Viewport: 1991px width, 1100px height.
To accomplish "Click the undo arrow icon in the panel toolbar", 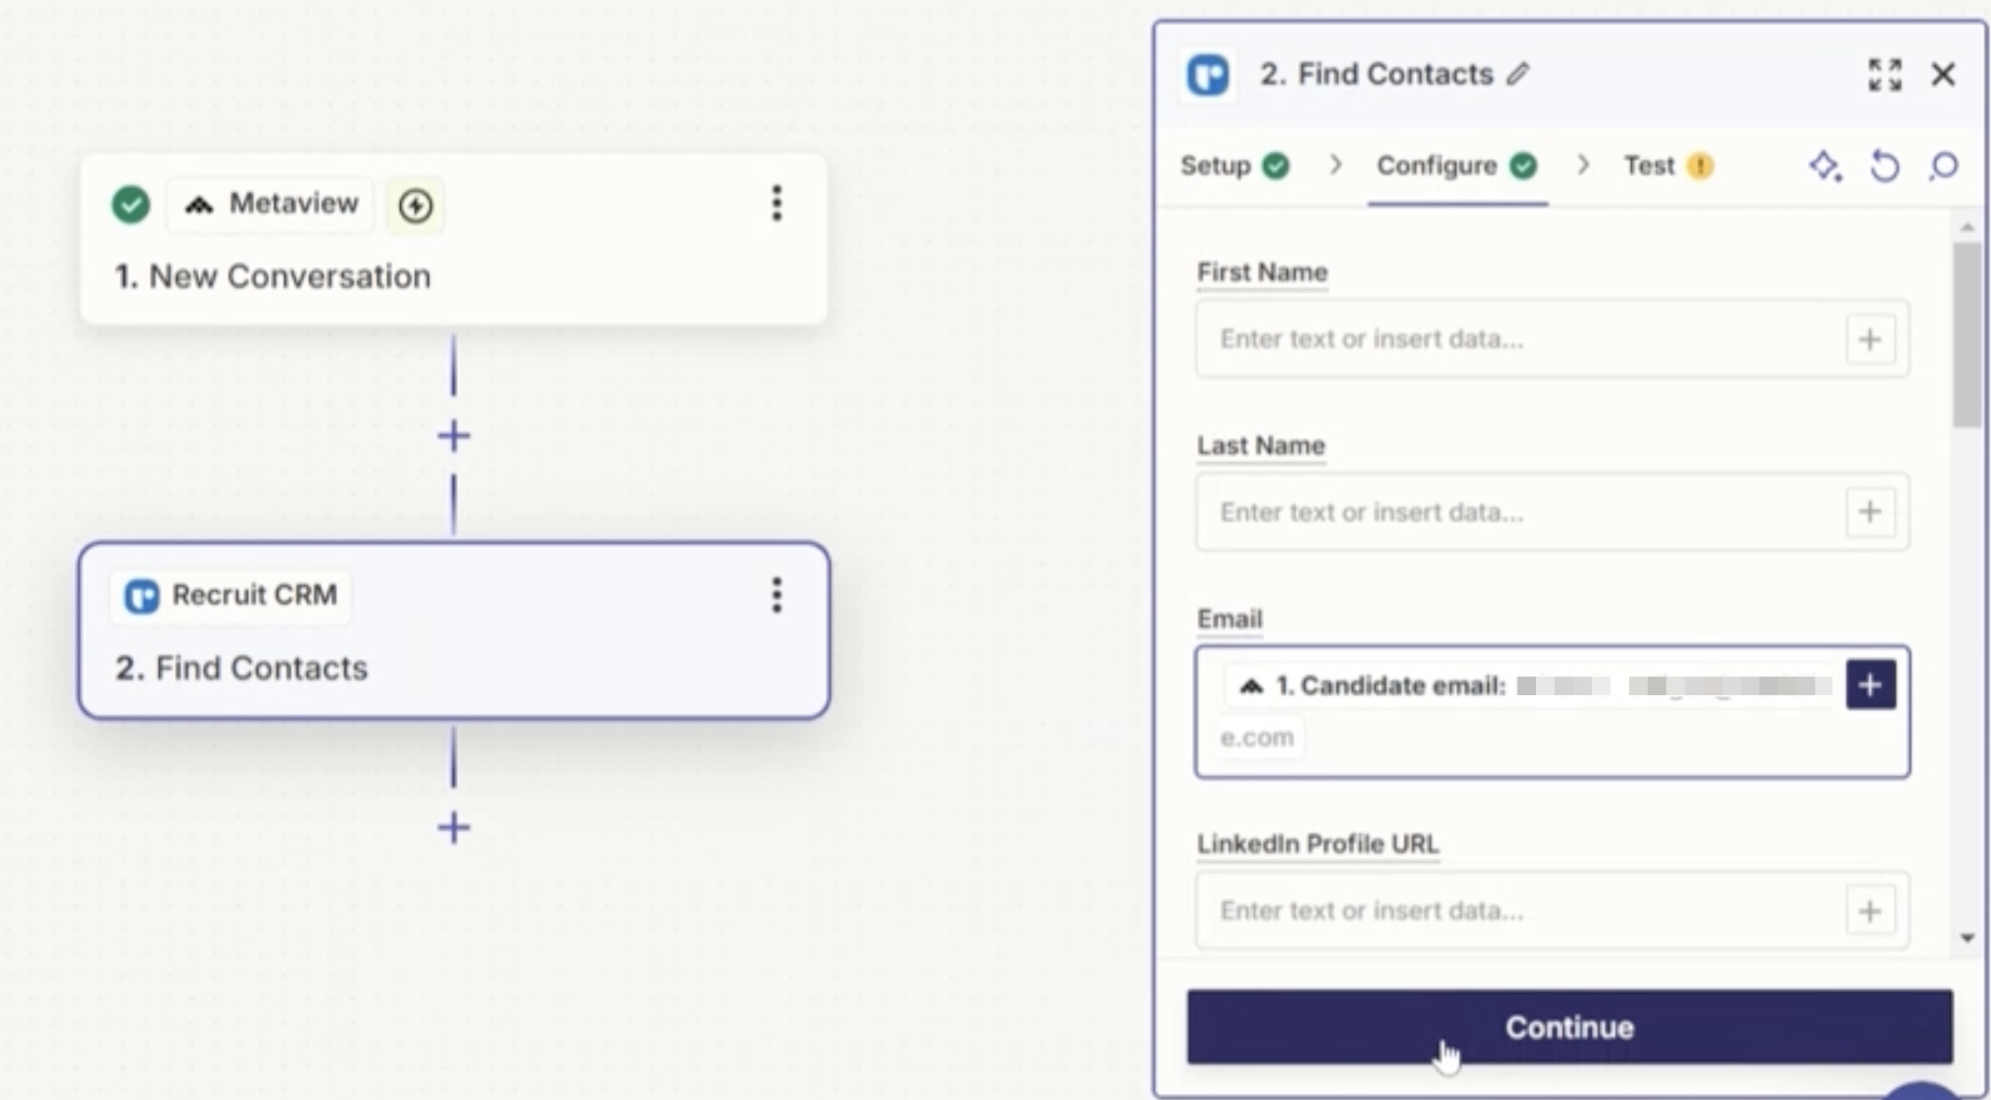I will 1884,167.
